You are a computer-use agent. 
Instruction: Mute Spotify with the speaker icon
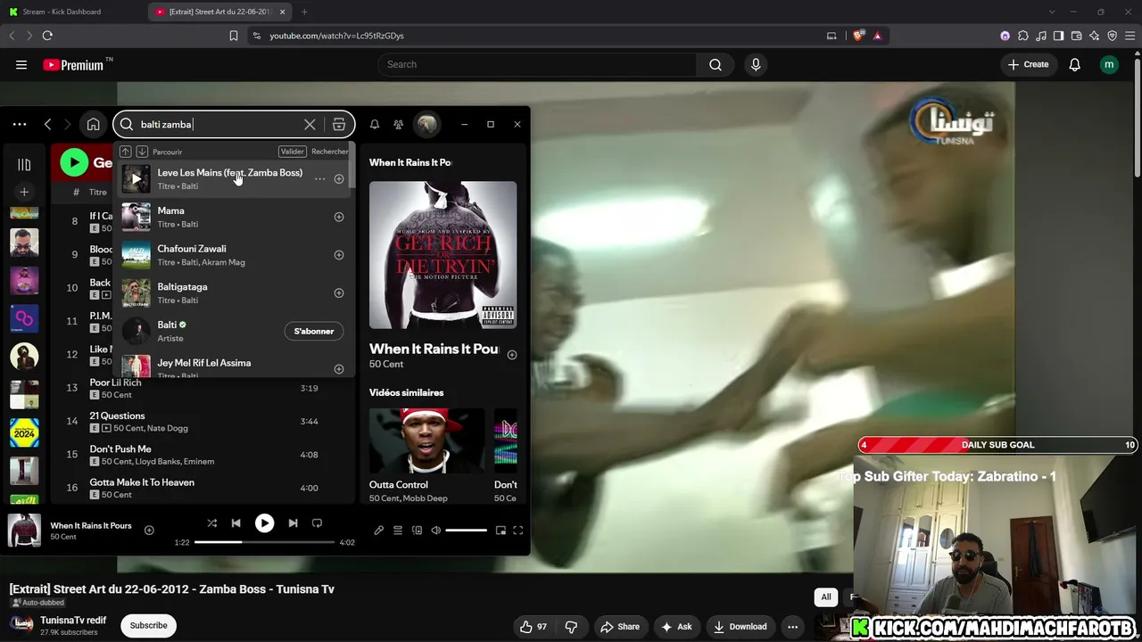[x=436, y=531]
